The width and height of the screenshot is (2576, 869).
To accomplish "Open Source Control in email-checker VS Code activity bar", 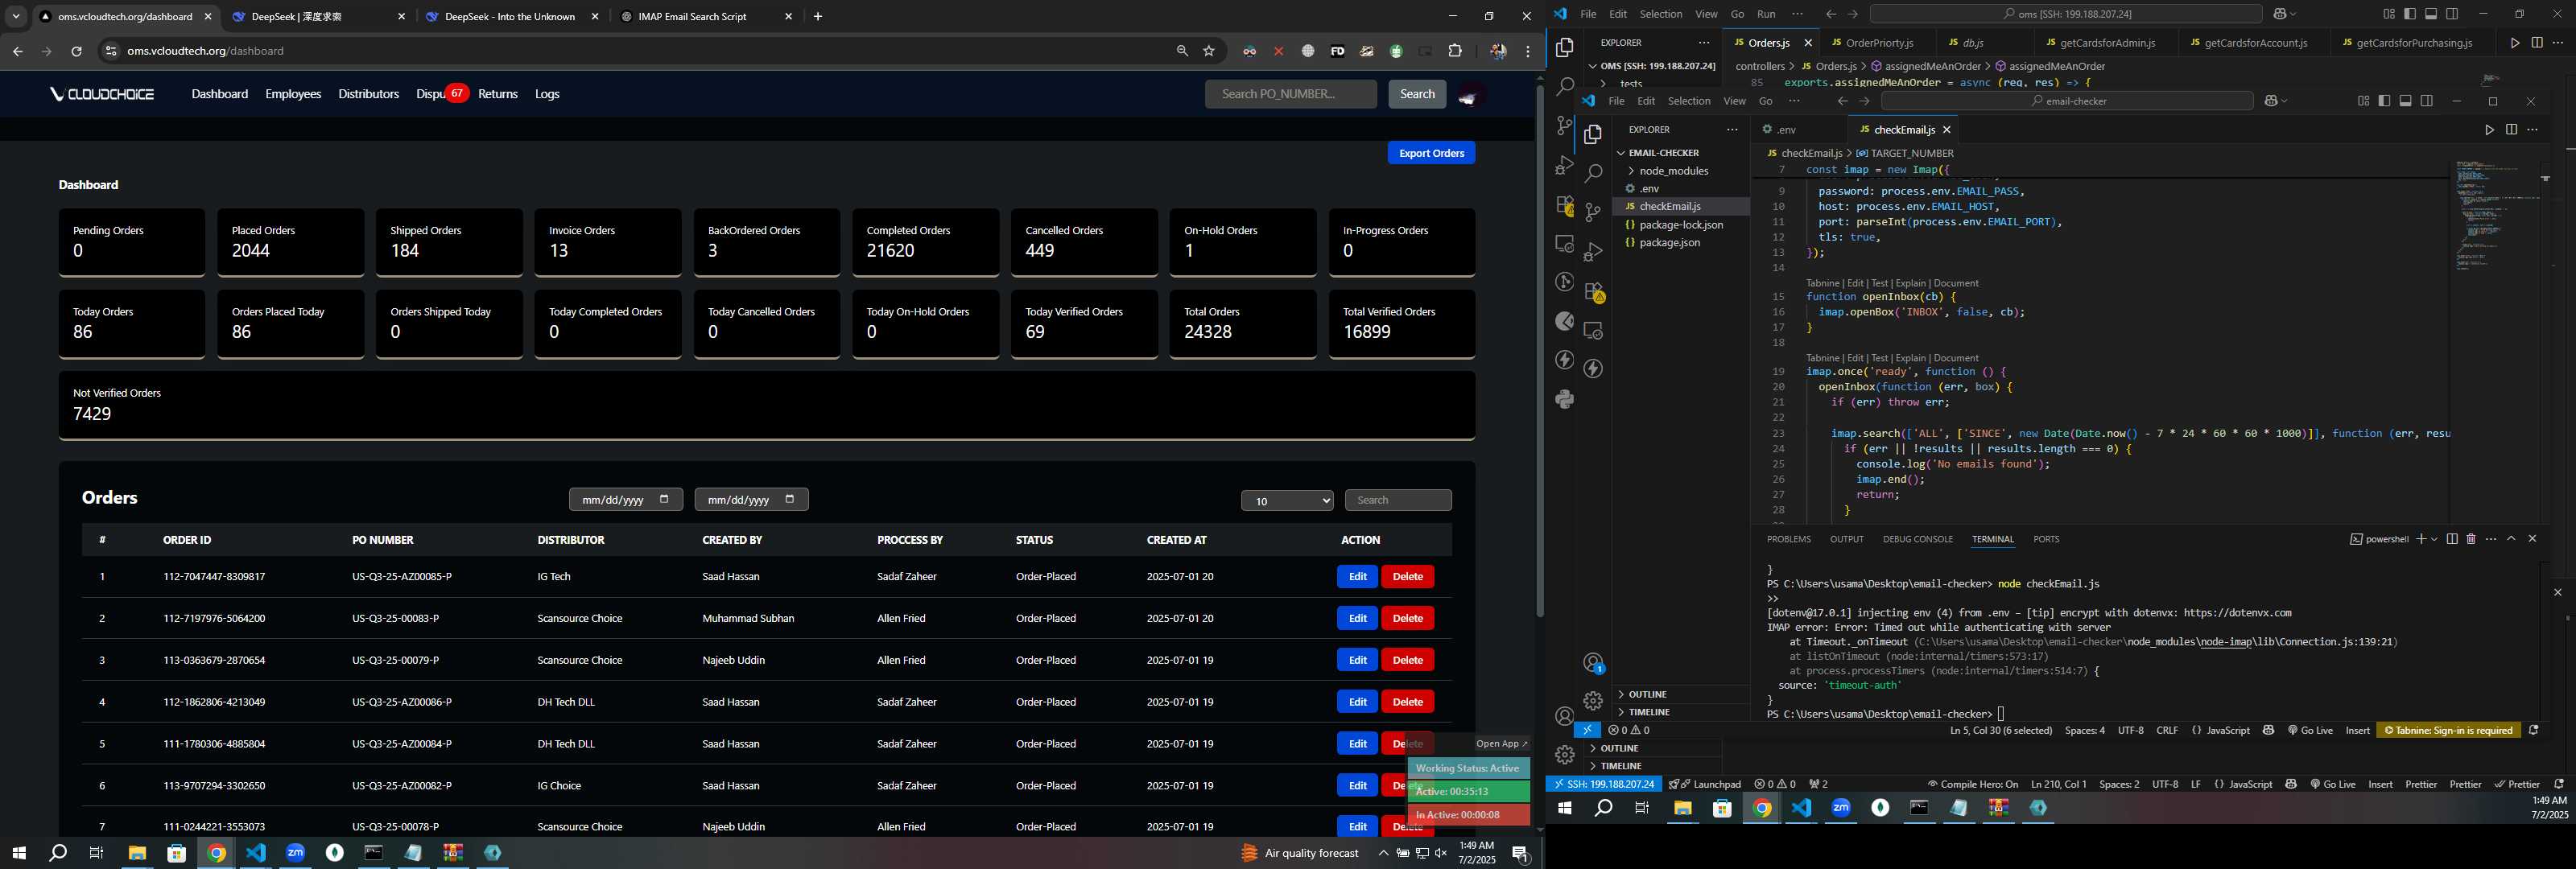I will 1593,212.
